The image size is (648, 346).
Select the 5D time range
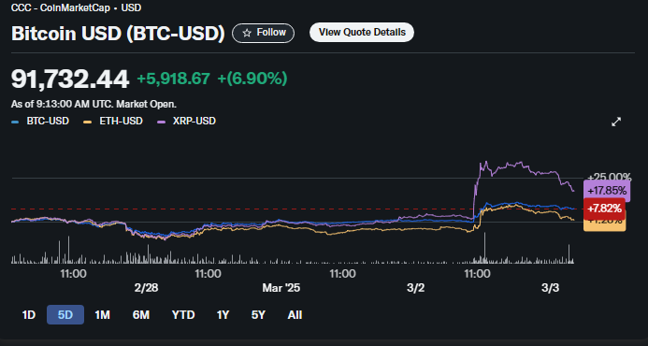coord(65,315)
